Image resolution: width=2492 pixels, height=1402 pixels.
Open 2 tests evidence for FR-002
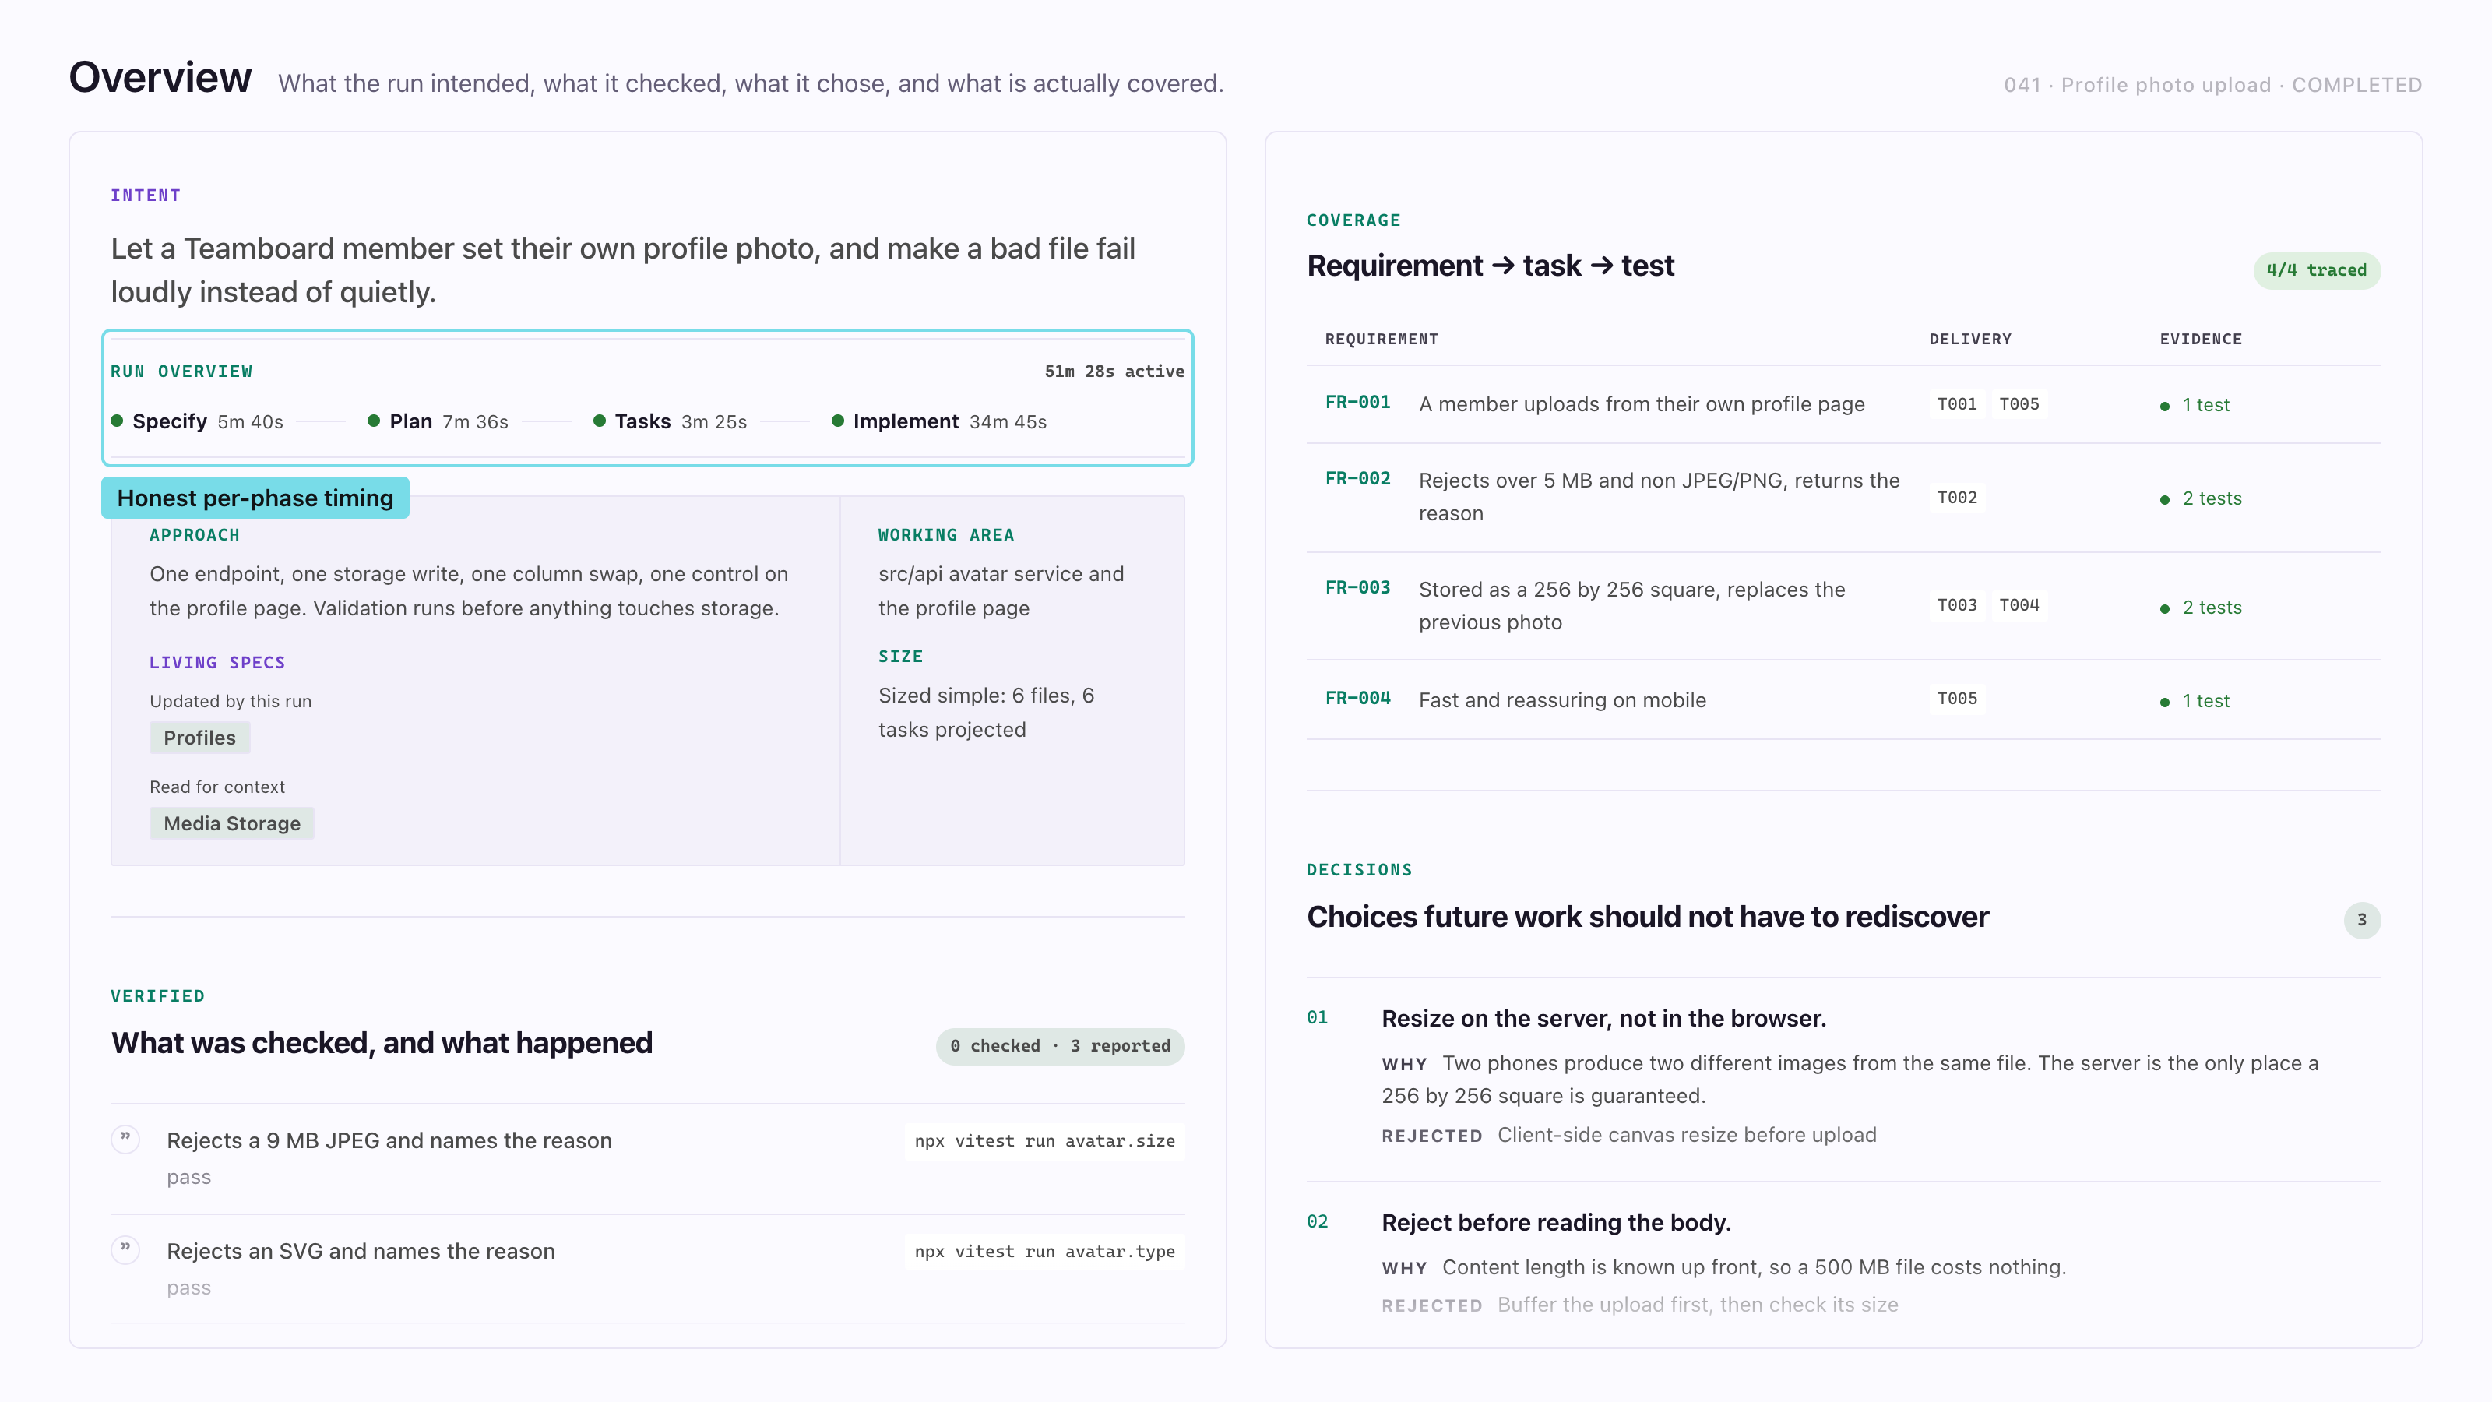click(2201, 499)
